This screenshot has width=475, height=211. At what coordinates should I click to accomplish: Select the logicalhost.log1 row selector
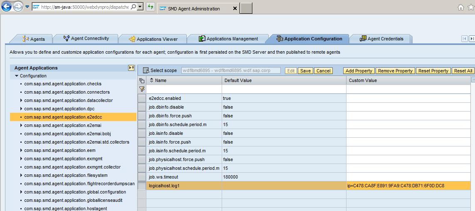tap(142, 186)
